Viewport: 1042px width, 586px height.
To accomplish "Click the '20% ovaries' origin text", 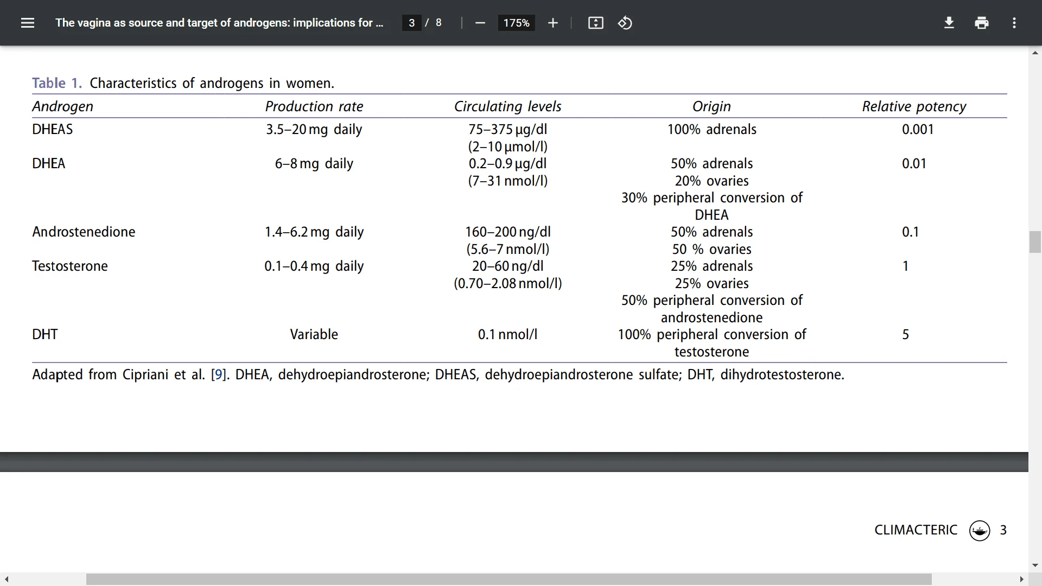I will pos(711,181).
